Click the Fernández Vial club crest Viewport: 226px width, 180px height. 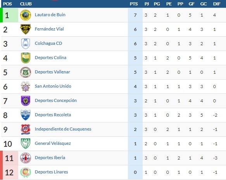coord(26,29)
